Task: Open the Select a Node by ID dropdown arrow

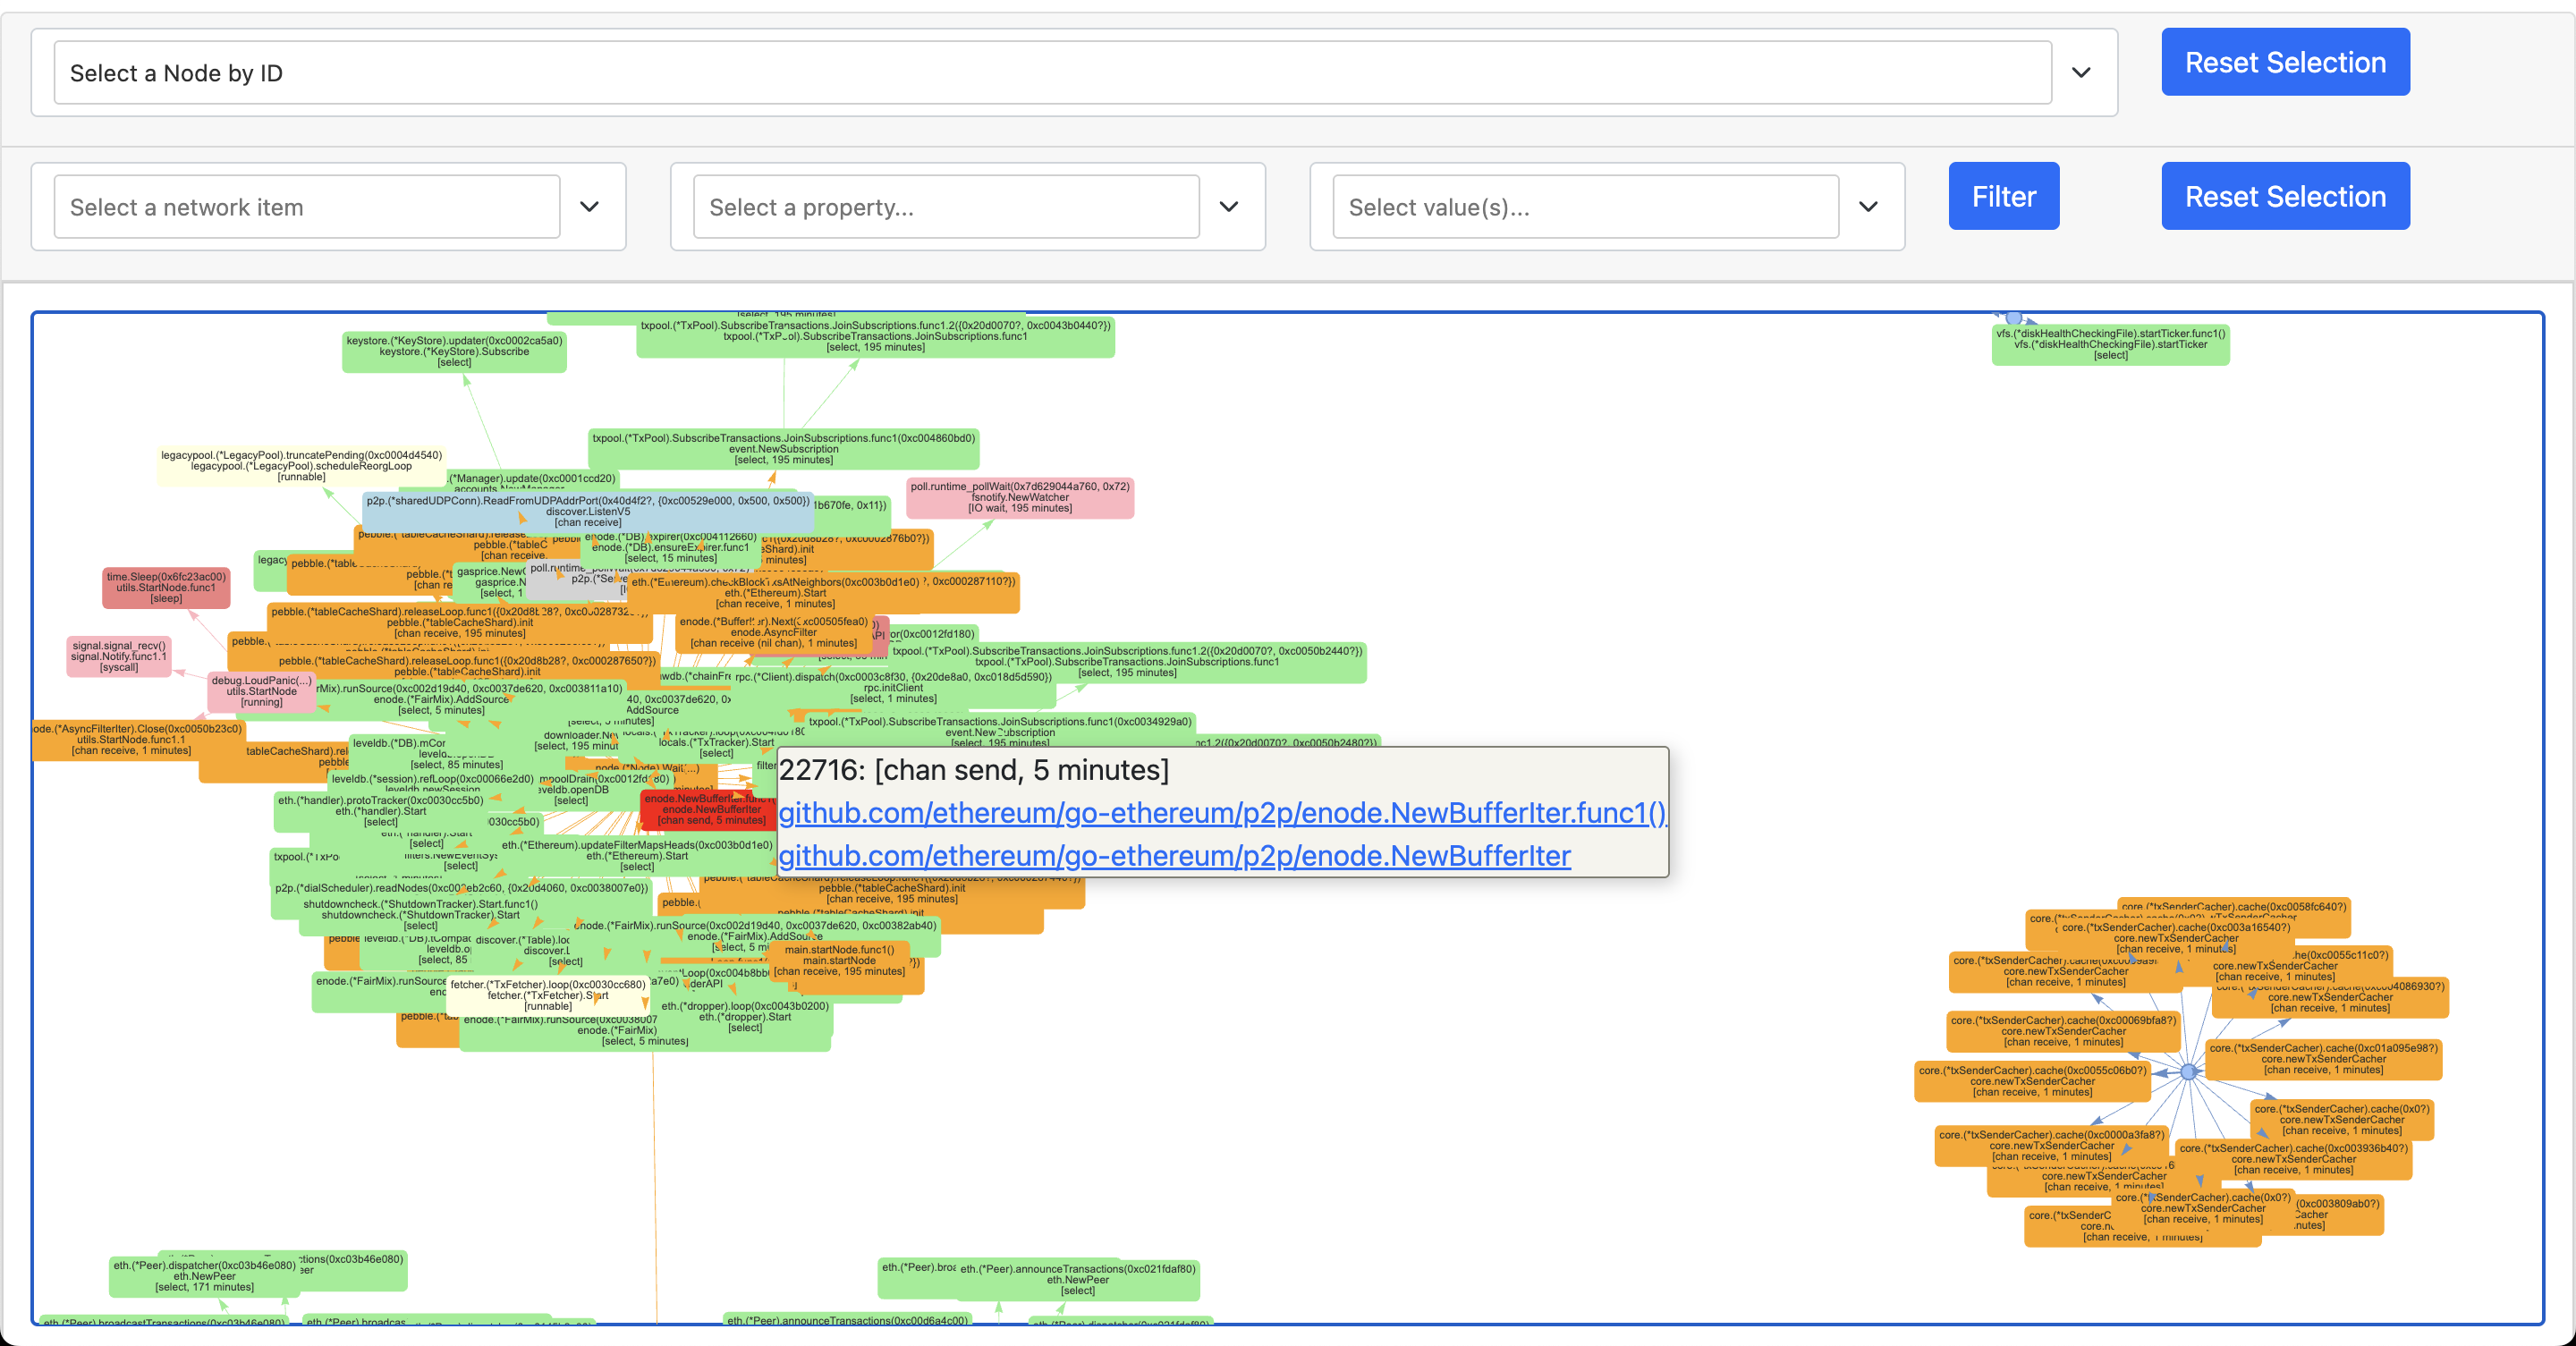Action: [2081, 73]
